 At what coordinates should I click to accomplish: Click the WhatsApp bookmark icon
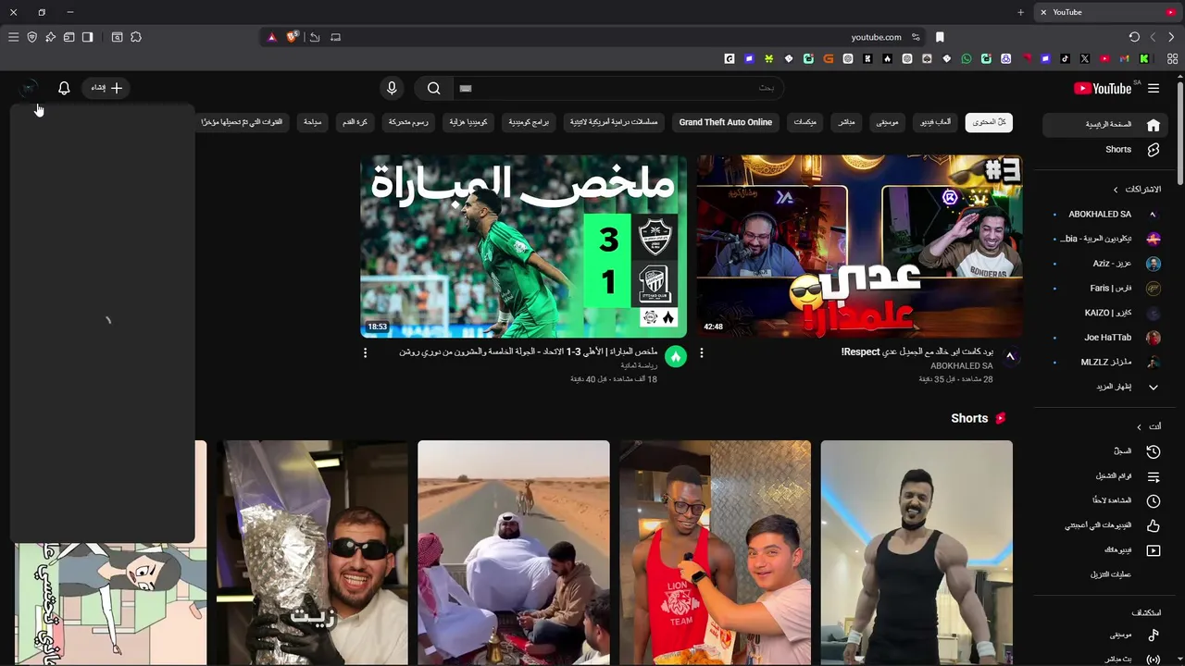point(967,58)
